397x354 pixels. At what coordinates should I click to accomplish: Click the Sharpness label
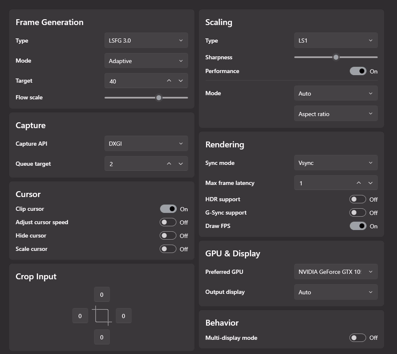219,57
